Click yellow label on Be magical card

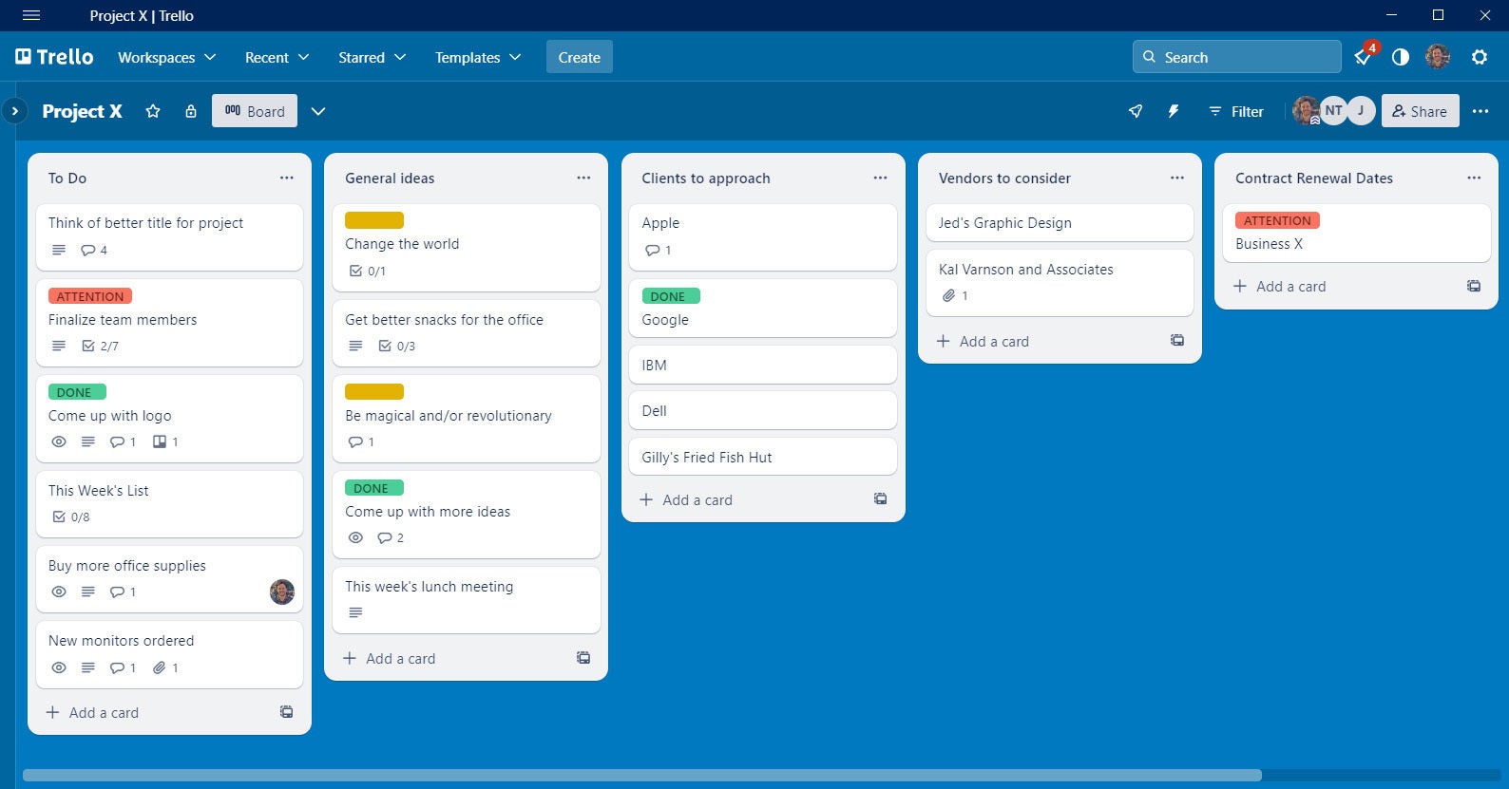coord(374,391)
